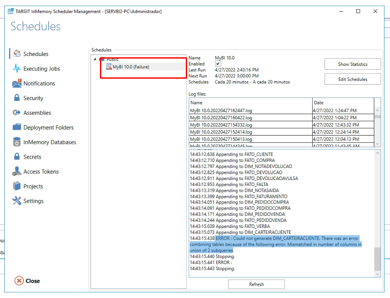Click the Projects books icon

point(17,186)
